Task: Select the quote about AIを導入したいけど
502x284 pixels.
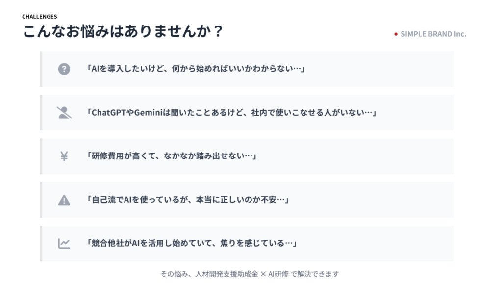Action: (196, 69)
